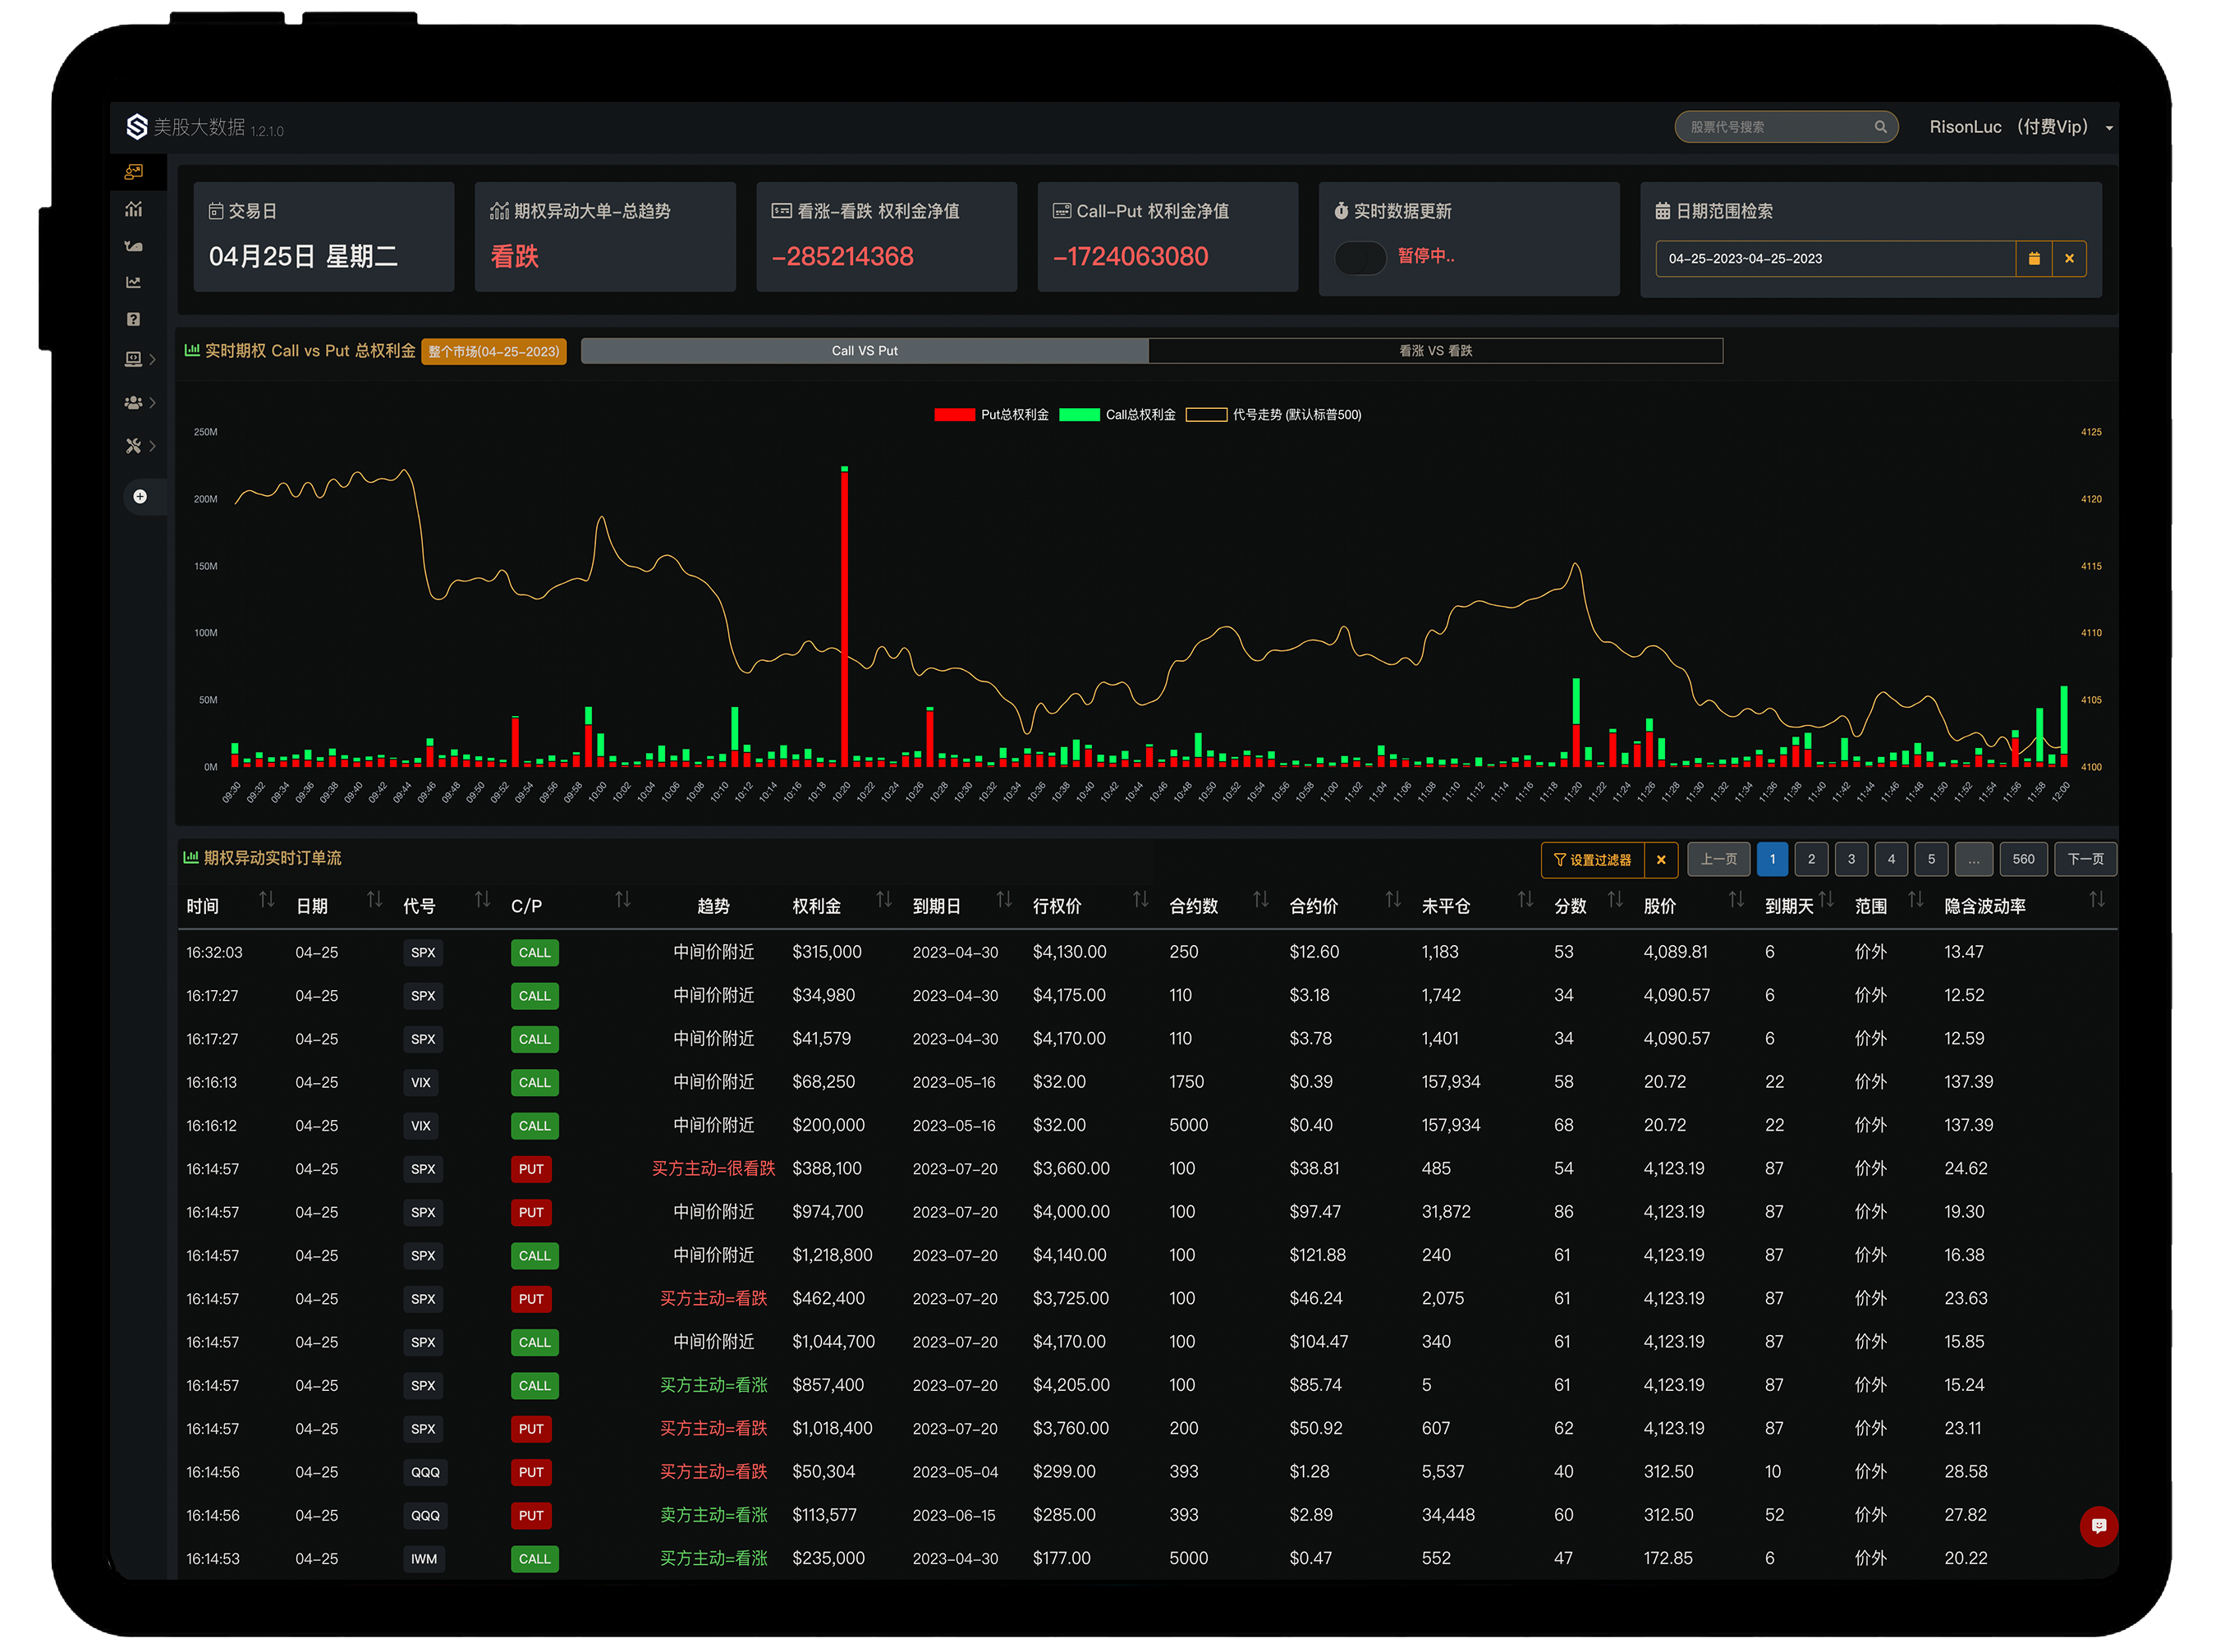Go to page 2 of order flow
2225x1652 pixels.
[x=1811, y=860]
